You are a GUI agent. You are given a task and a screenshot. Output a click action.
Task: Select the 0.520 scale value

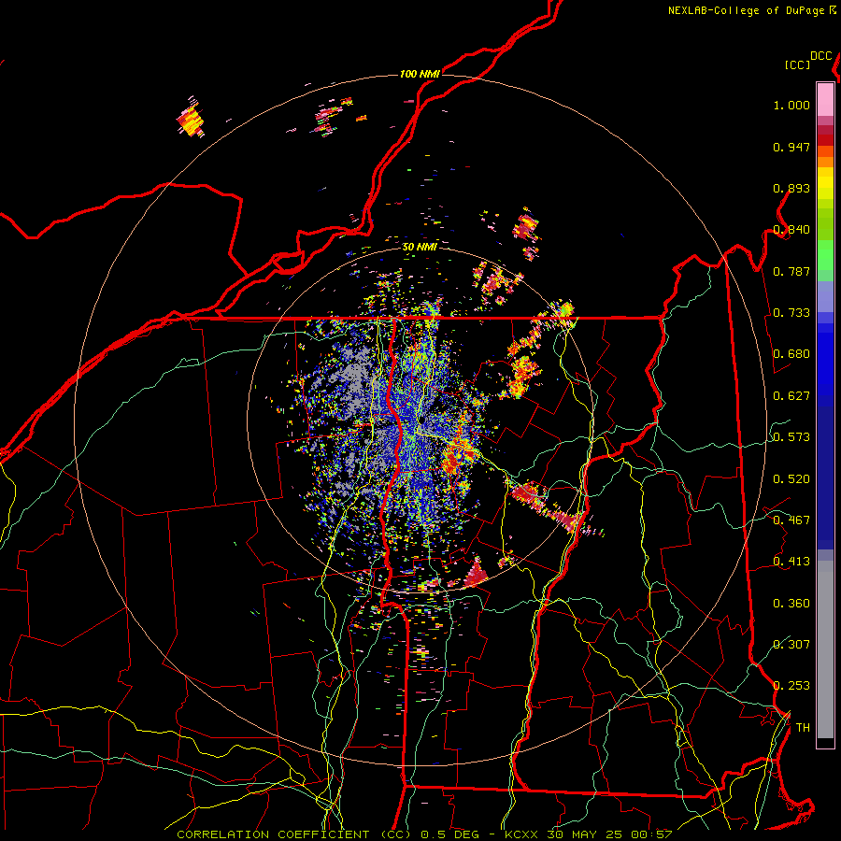tap(791, 479)
